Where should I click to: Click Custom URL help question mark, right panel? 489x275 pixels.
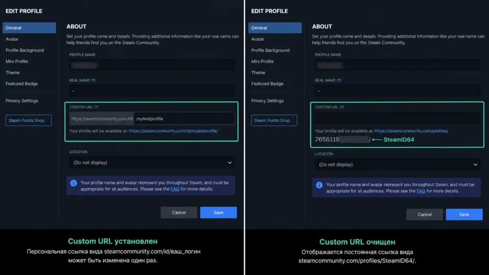[x=342, y=107]
